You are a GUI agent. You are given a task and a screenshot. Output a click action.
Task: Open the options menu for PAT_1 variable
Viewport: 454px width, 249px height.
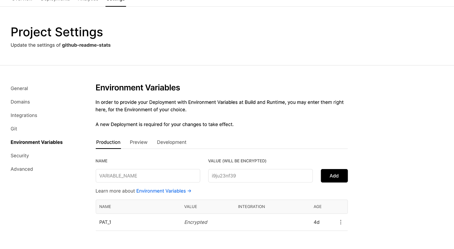(x=340, y=222)
